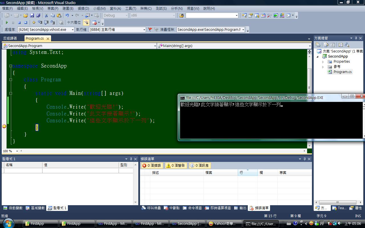Viewport: 365px width, 228px height.
Task: Click the Paste clipboard icon
Action: [59, 15]
